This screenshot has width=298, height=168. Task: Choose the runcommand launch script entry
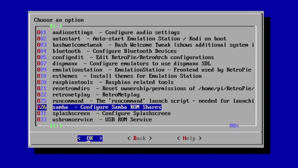coord(146,101)
